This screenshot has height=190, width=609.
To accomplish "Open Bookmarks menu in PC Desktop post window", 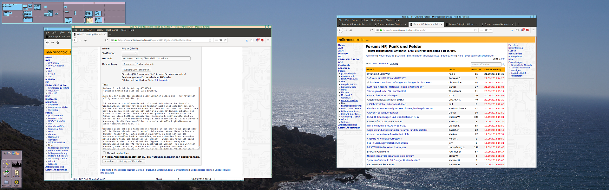I will coord(112,30).
